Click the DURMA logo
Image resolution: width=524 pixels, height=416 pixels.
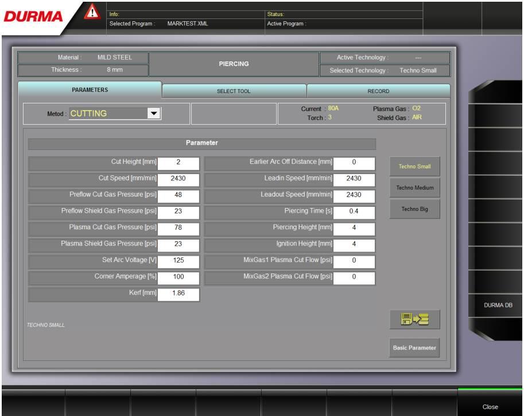(x=33, y=16)
